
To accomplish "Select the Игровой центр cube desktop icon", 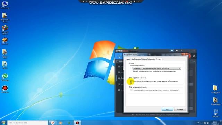I will [5, 30].
